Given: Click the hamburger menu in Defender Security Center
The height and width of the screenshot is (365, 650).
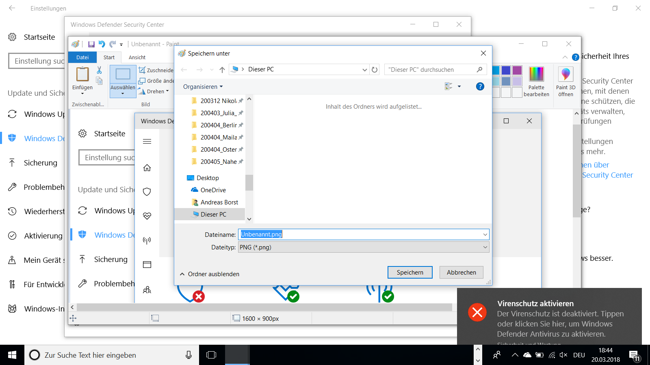Looking at the screenshot, I should click(x=147, y=141).
